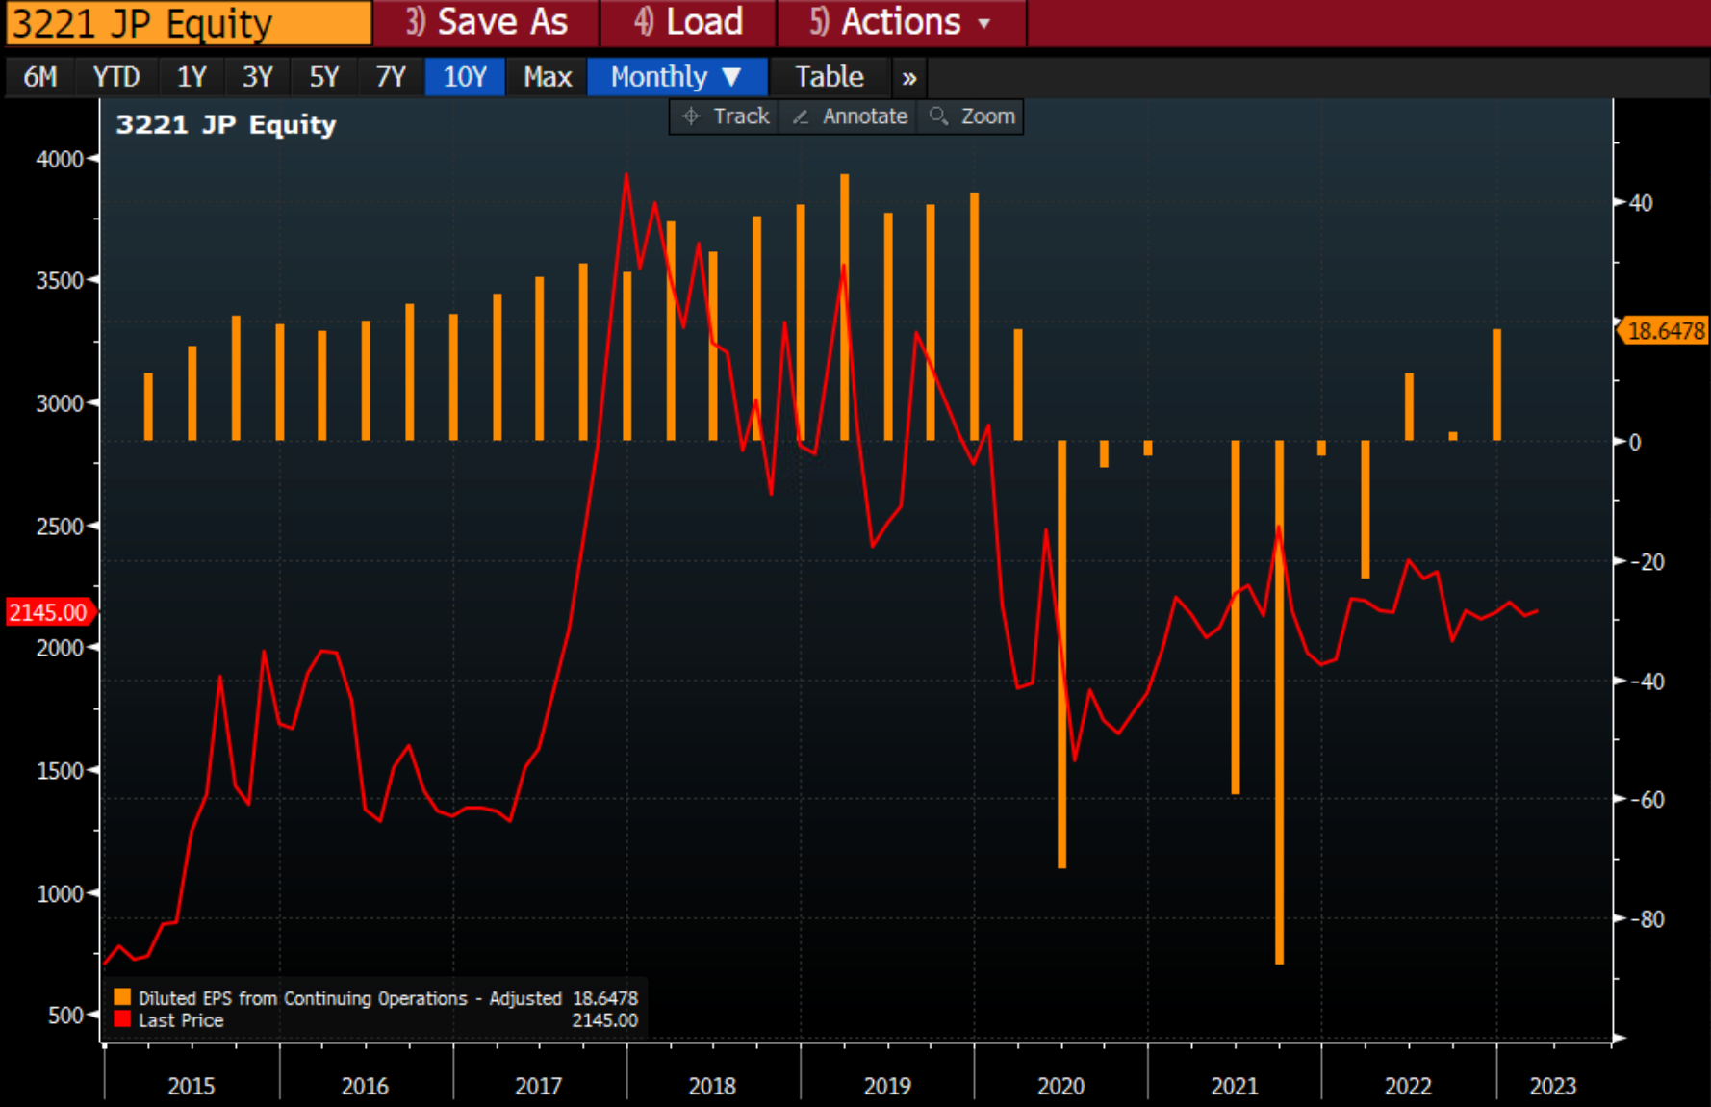Viewport: 1711px width, 1107px height.
Task: Click the orange Diluted EPS legend swatch
Action: 122,997
